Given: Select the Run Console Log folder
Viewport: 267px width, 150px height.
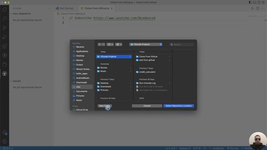Looking at the screenshot, I should (153, 83).
